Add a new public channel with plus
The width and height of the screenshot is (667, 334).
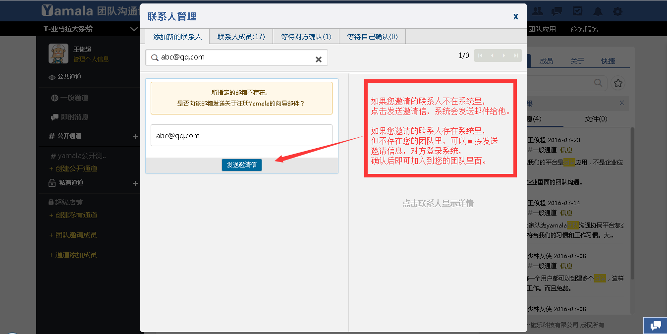[x=135, y=137]
